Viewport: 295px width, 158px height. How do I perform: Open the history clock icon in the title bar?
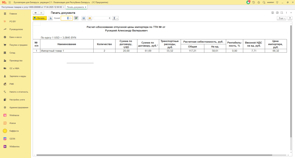tap(254, 2)
